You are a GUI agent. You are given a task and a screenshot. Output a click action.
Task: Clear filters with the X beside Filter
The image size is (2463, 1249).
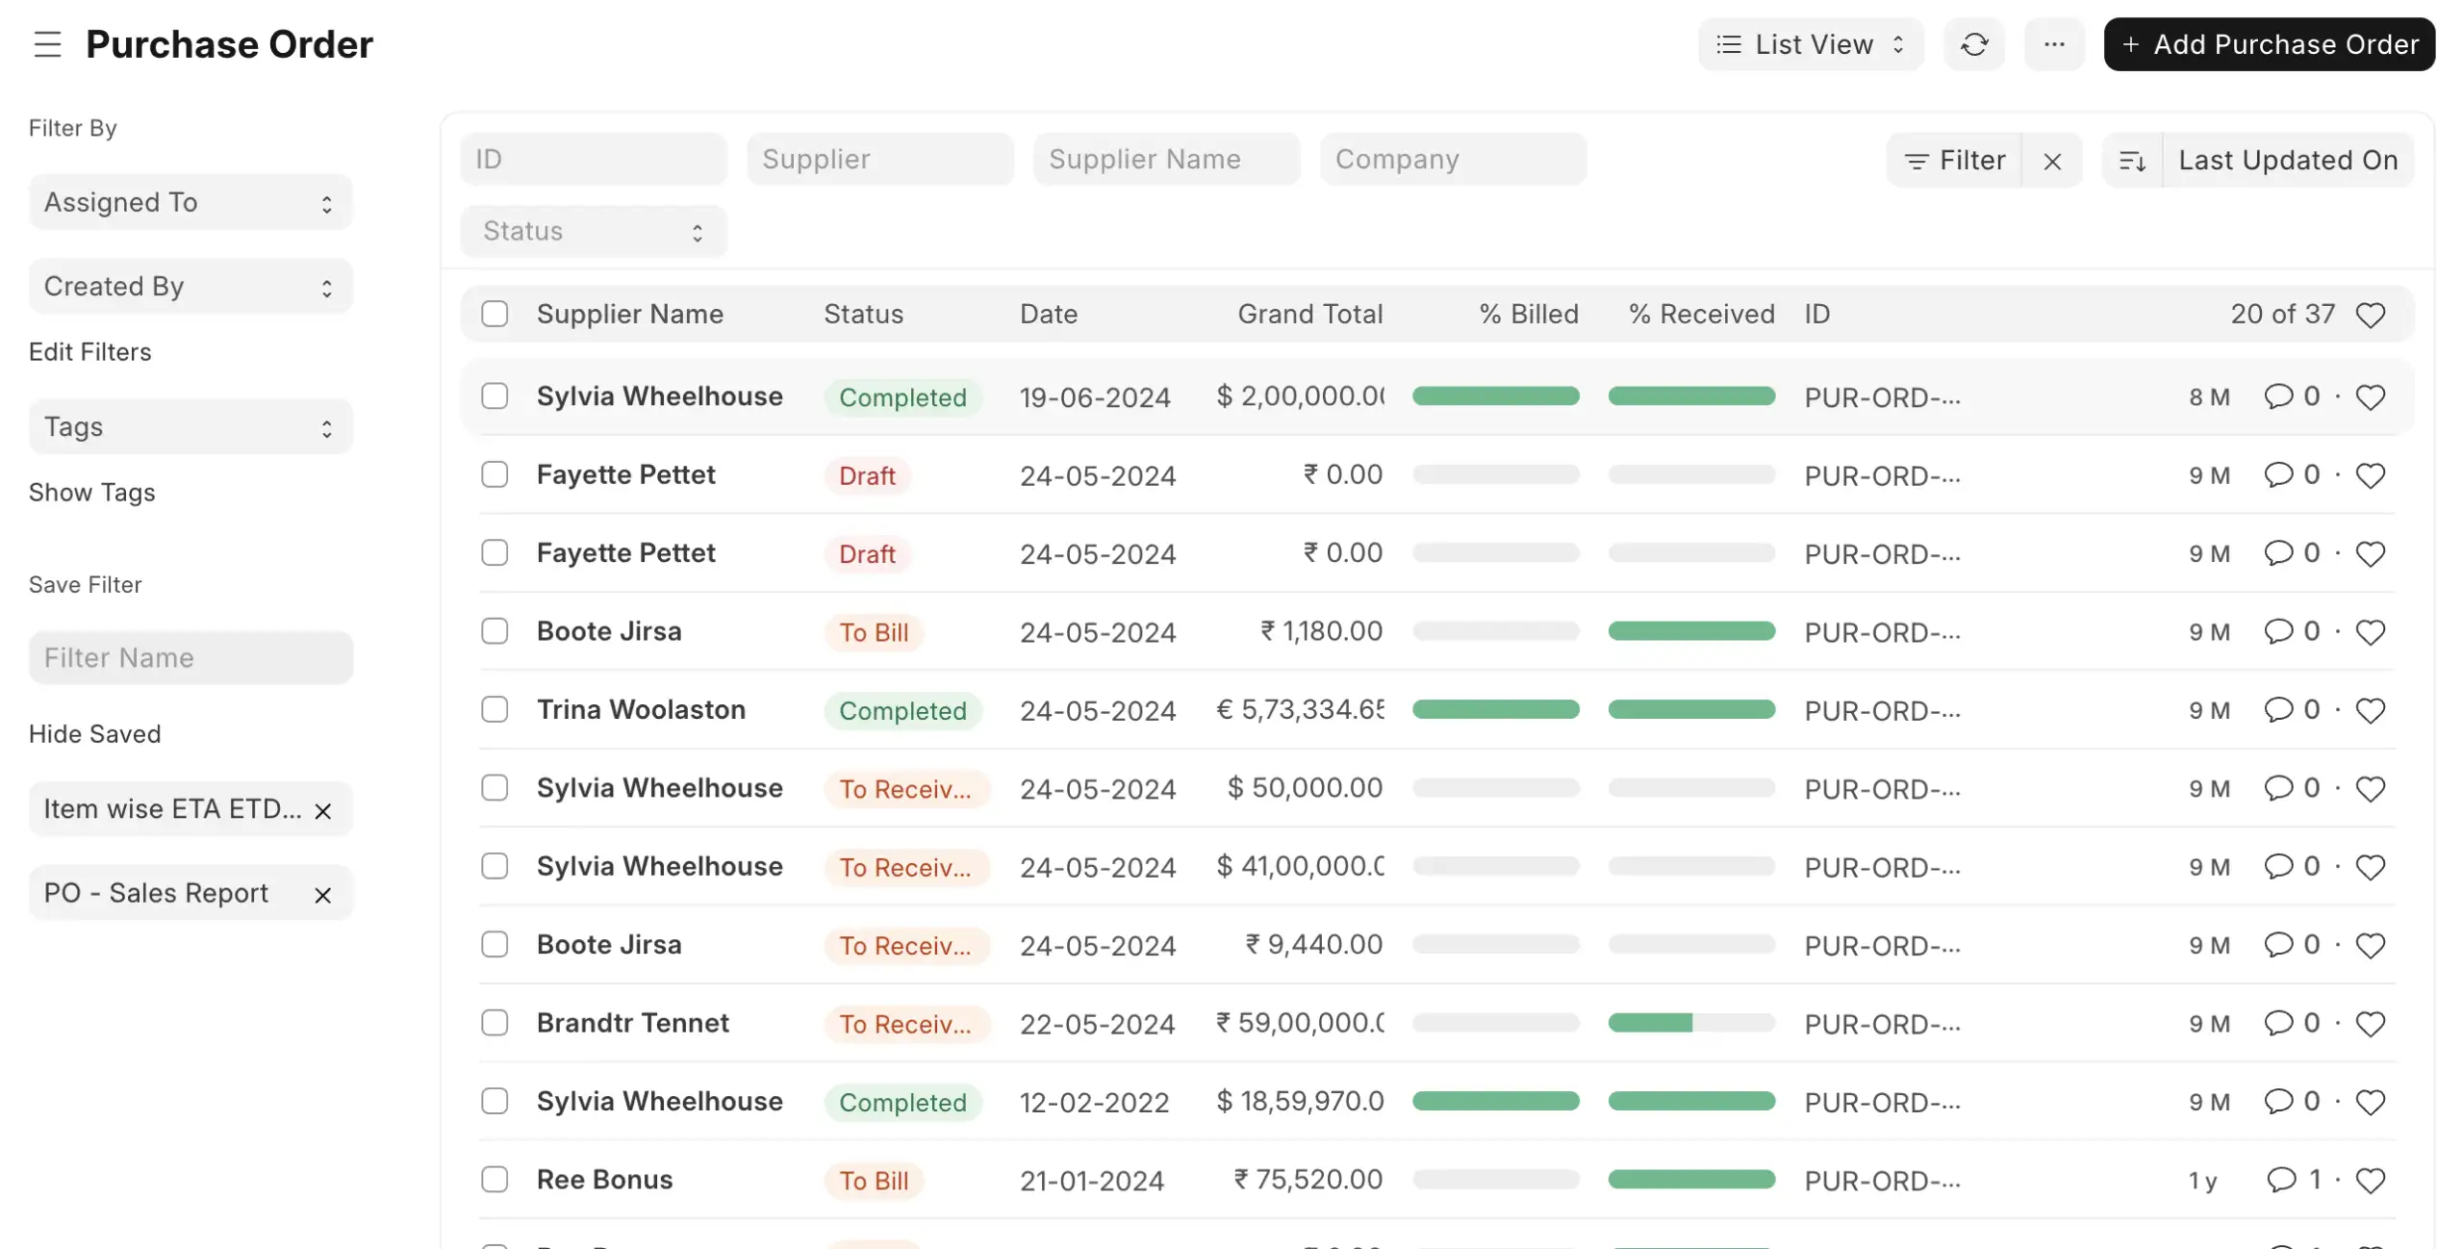pyautogui.click(x=2051, y=161)
